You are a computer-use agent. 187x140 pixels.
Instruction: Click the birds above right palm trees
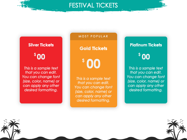(x=175, y=121)
